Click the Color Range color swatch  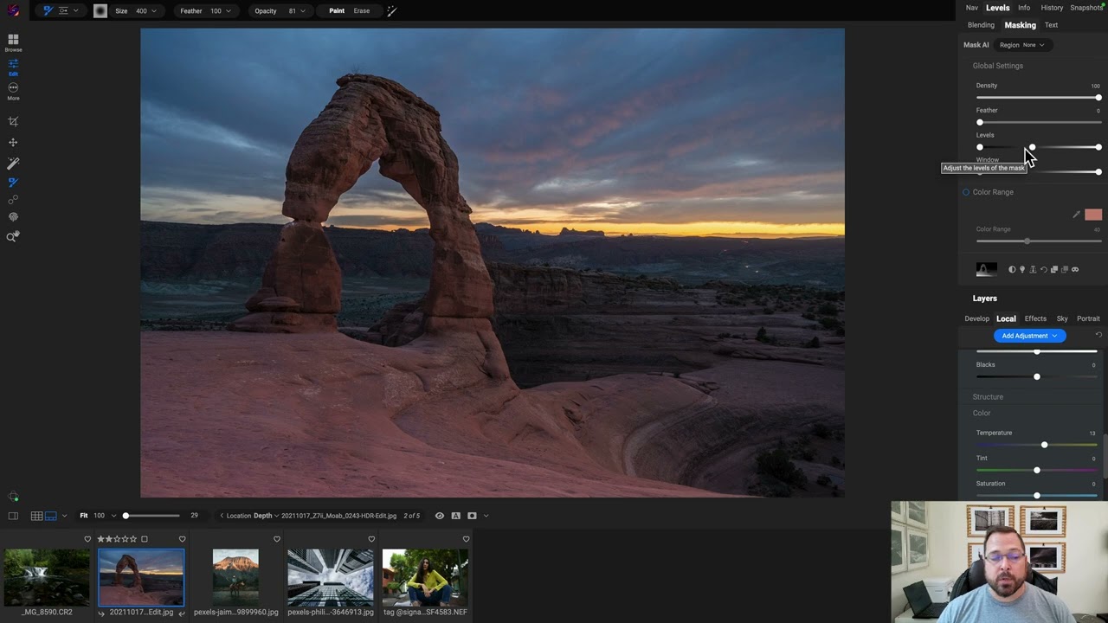pyautogui.click(x=1093, y=215)
